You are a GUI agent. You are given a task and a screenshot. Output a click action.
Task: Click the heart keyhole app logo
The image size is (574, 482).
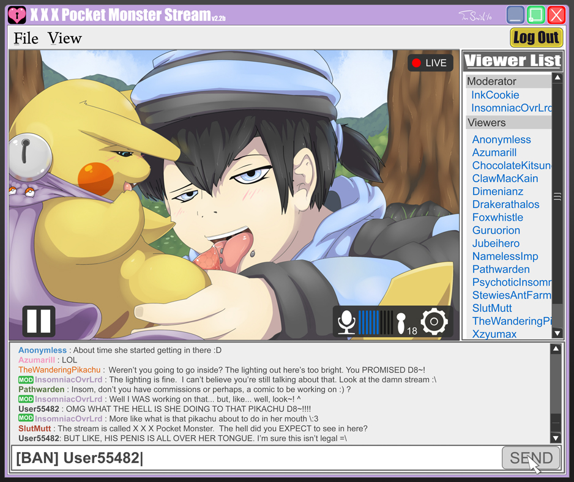(x=17, y=15)
